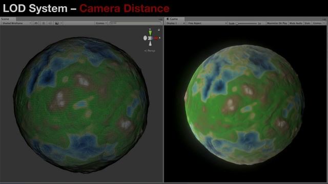Open Display 1 dropdown in Game view
This screenshot has height=184, width=328.
tap(175, 23)
